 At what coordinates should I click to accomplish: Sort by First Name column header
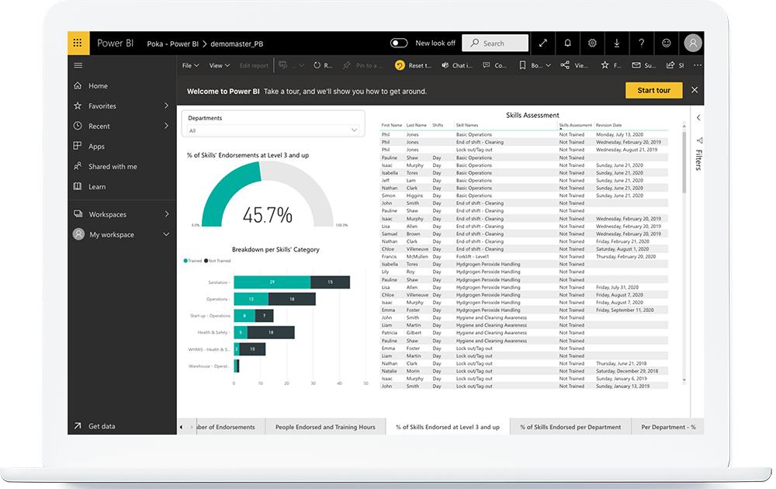point(391,125)
